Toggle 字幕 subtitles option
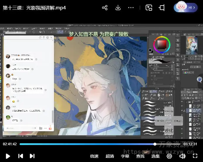203x162 pixels. 125,156
